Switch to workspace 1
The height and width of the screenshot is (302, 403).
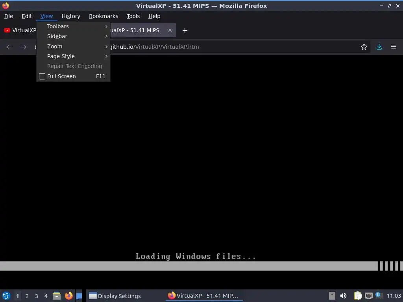pos(17,296)
